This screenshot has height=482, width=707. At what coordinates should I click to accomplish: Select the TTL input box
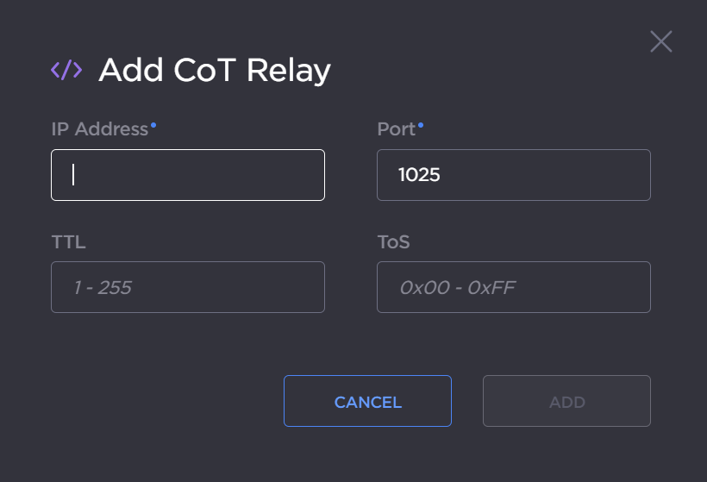(188, 287)
